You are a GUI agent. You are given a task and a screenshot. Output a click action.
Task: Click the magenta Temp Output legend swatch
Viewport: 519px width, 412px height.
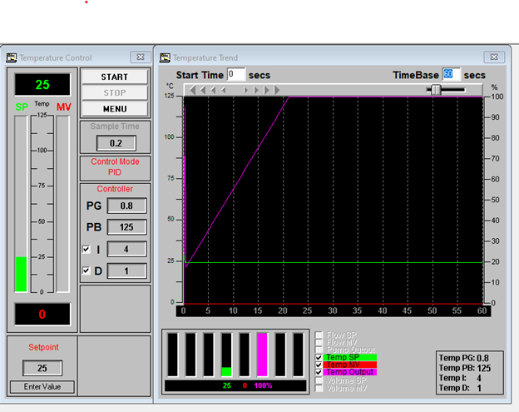(x=350, y=372)
